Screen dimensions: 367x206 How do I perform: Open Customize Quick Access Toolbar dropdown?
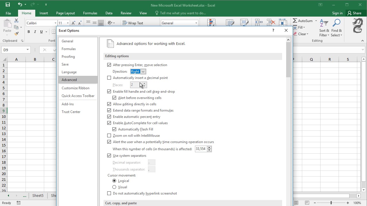coord(46,5)
